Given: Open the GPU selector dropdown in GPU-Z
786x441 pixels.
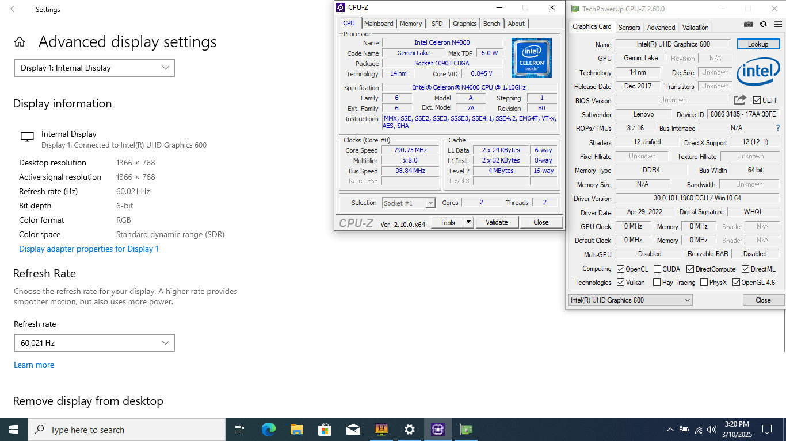Looking at the screenshot, I should [630, 300].
